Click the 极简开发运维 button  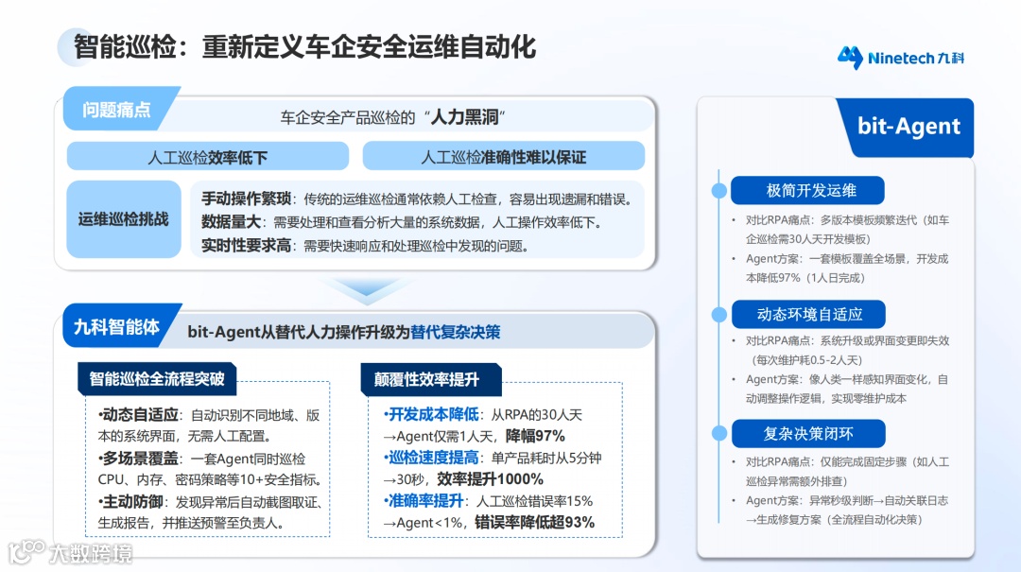tap(807, 190)
